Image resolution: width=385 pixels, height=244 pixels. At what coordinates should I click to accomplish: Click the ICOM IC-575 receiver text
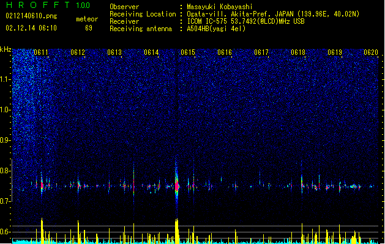(x=245, y=21)
